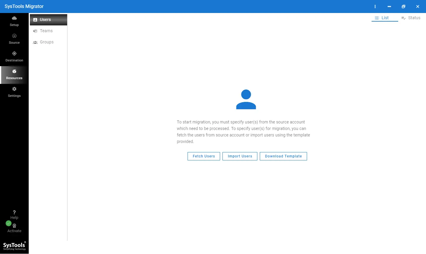This screenshot has width=426, height=254.
Task: Click the Fetch Users button
Action: click(204, 156)
